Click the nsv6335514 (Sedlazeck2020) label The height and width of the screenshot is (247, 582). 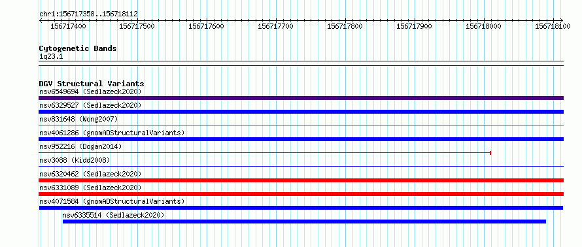tap(113, 215)
